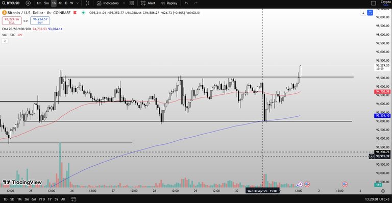Viewport: 392px width, 203px height.
Task: Open the rightmost US flag economic event
Action: click(x=345, y=185)
